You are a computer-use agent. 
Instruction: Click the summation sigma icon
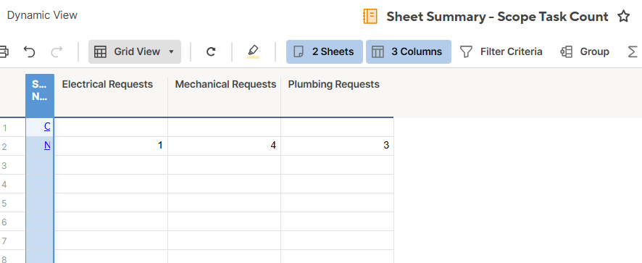click(x=632, y=51)
